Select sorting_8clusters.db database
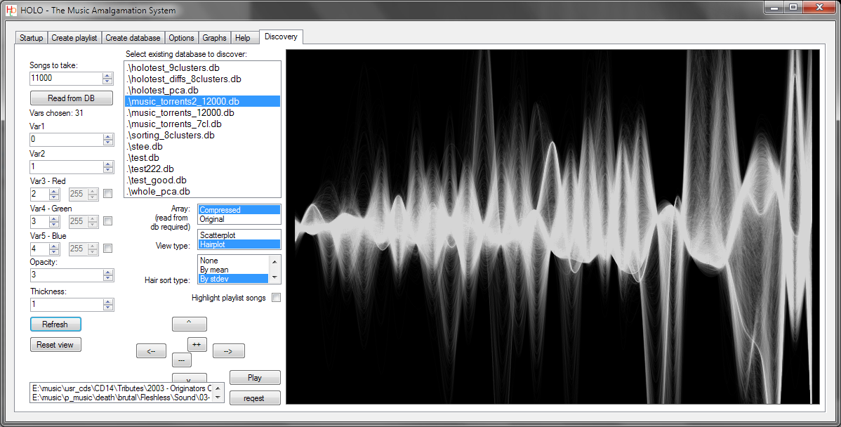 202,135
